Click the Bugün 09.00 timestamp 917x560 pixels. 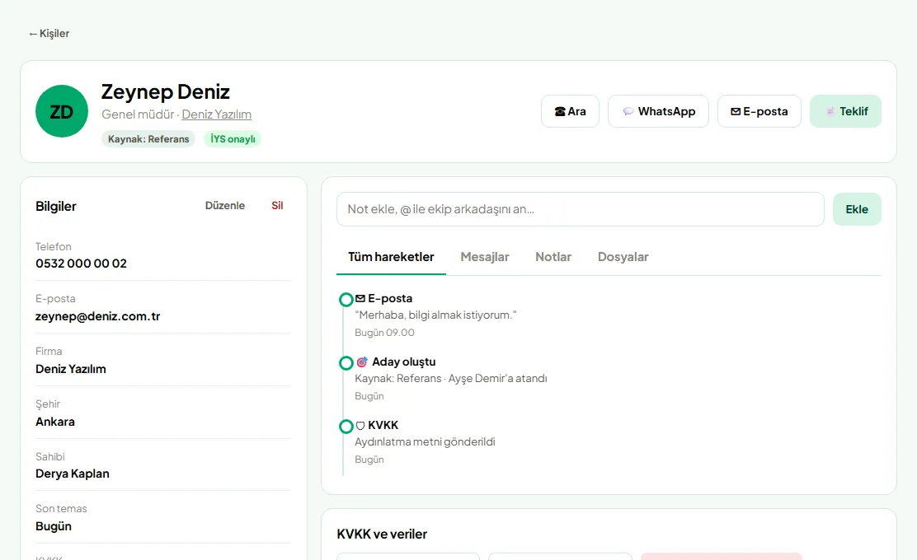[385, 333]
